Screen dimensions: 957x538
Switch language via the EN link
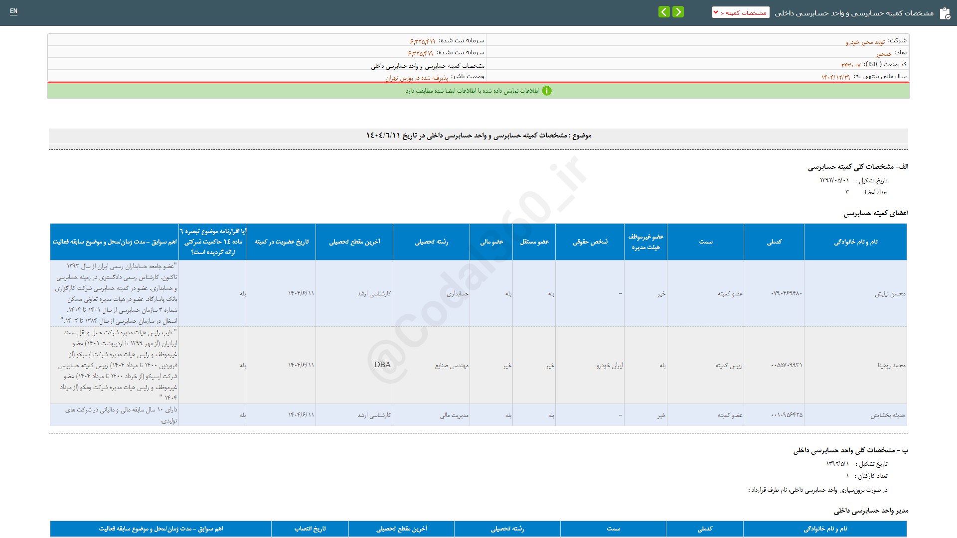13,11
